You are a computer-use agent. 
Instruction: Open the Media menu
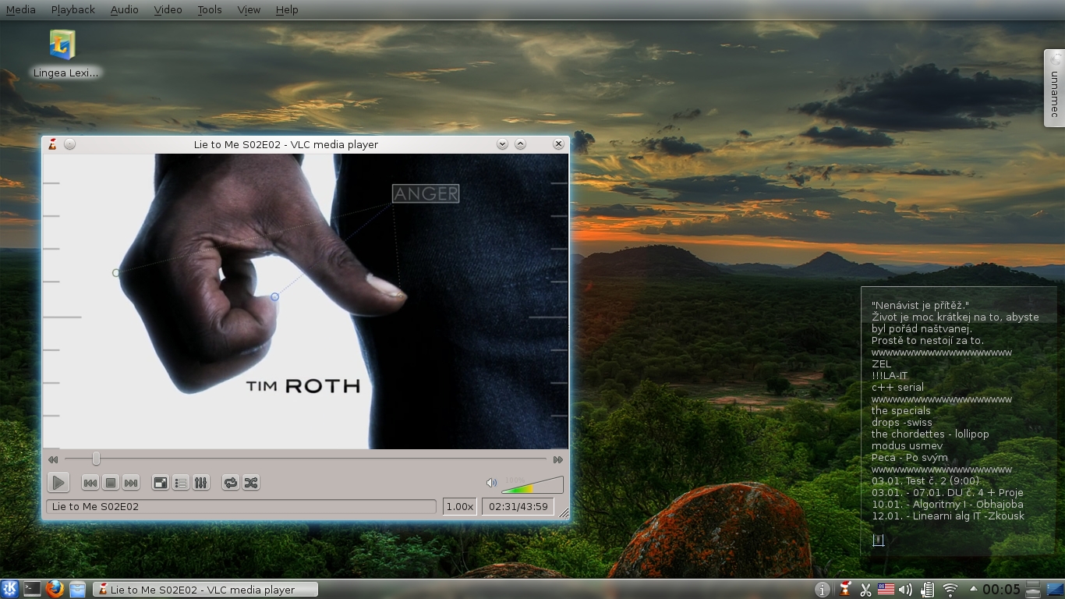21,9
